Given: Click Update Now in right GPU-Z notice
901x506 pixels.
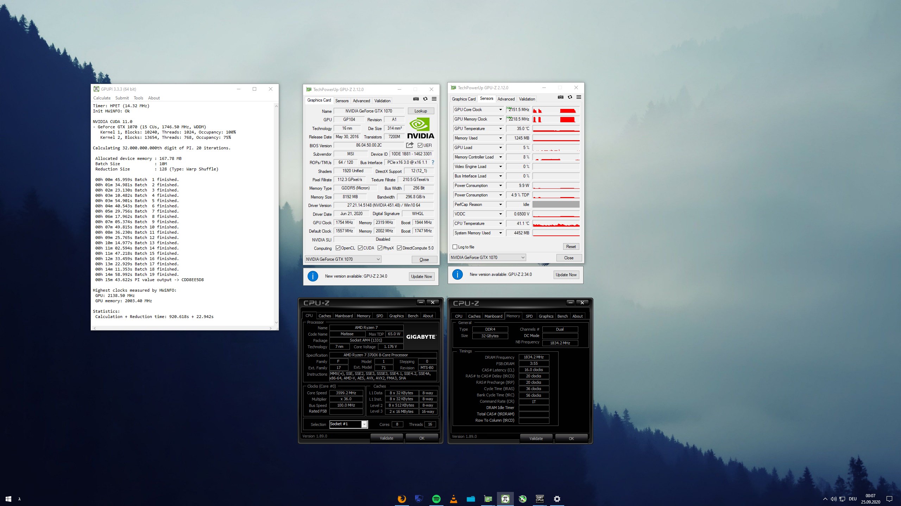Looking at the screenshot, I should (x=566, y=275).
